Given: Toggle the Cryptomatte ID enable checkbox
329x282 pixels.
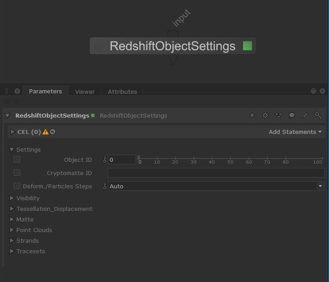Looking at the screenshot, I should pyautogui.click(x=17, y=173).
